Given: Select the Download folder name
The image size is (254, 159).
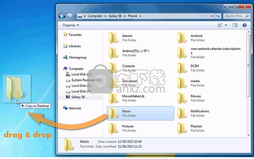Looking at the screenshot, I should click(130, 81).
